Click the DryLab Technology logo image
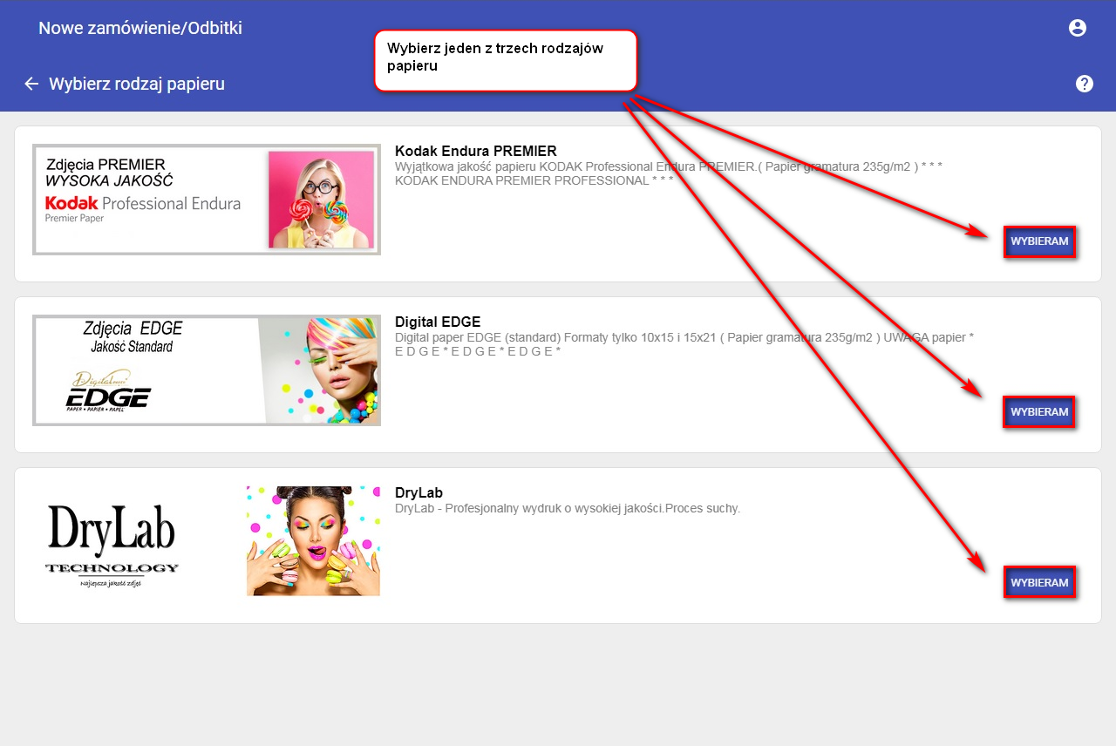The image size is (1116, 746). coord(112,546)
